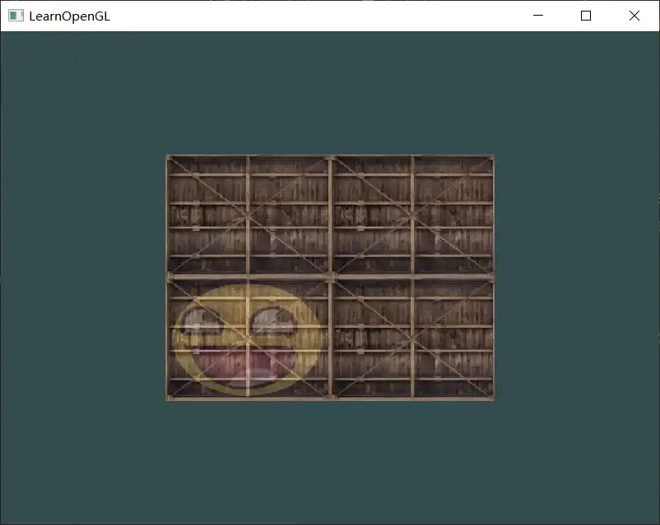Click the teal background below the crates
Viewport: 660px width, 525px height.
point(329,460)
